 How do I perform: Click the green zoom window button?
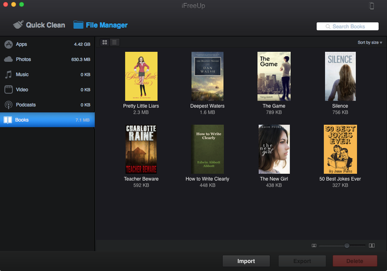pyautogui.click(x=22, y=4)
